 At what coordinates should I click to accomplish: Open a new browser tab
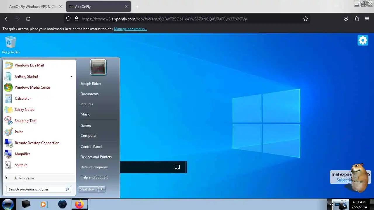coord(137,6)
